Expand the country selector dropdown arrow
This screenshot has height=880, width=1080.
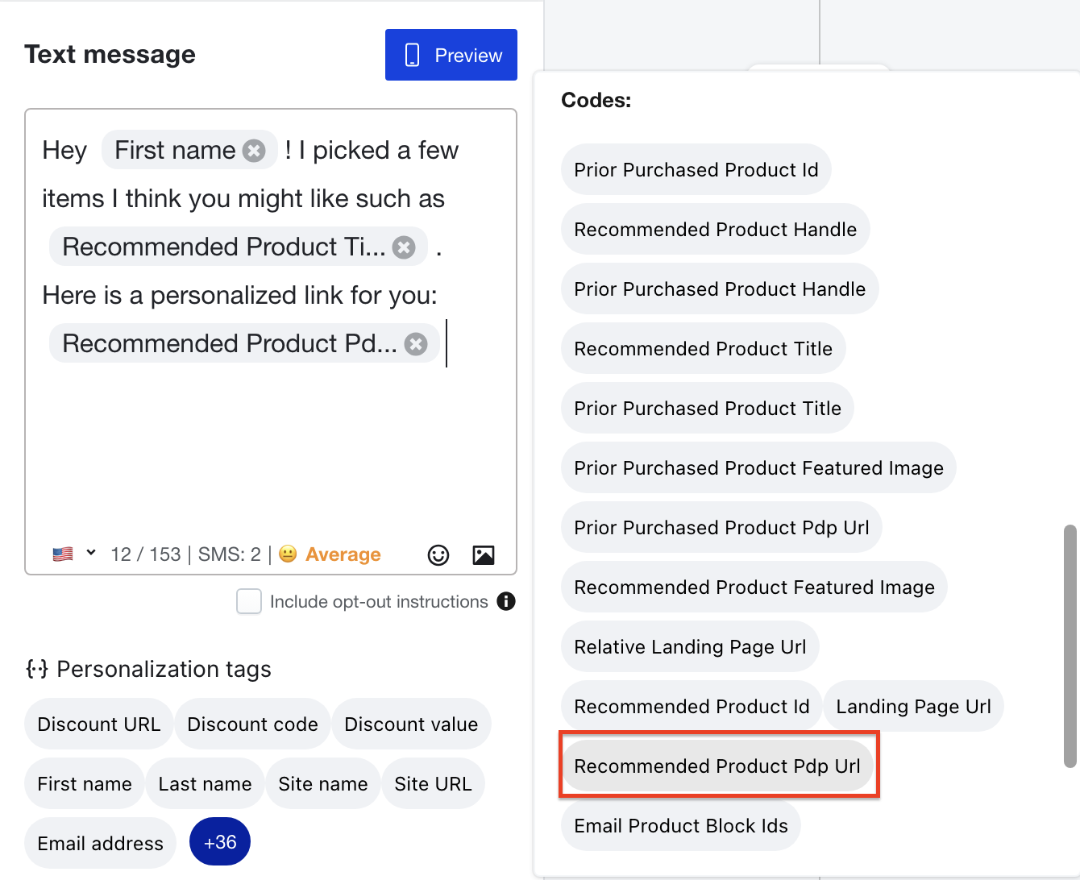pyautogui.click(x=91, y=553)
